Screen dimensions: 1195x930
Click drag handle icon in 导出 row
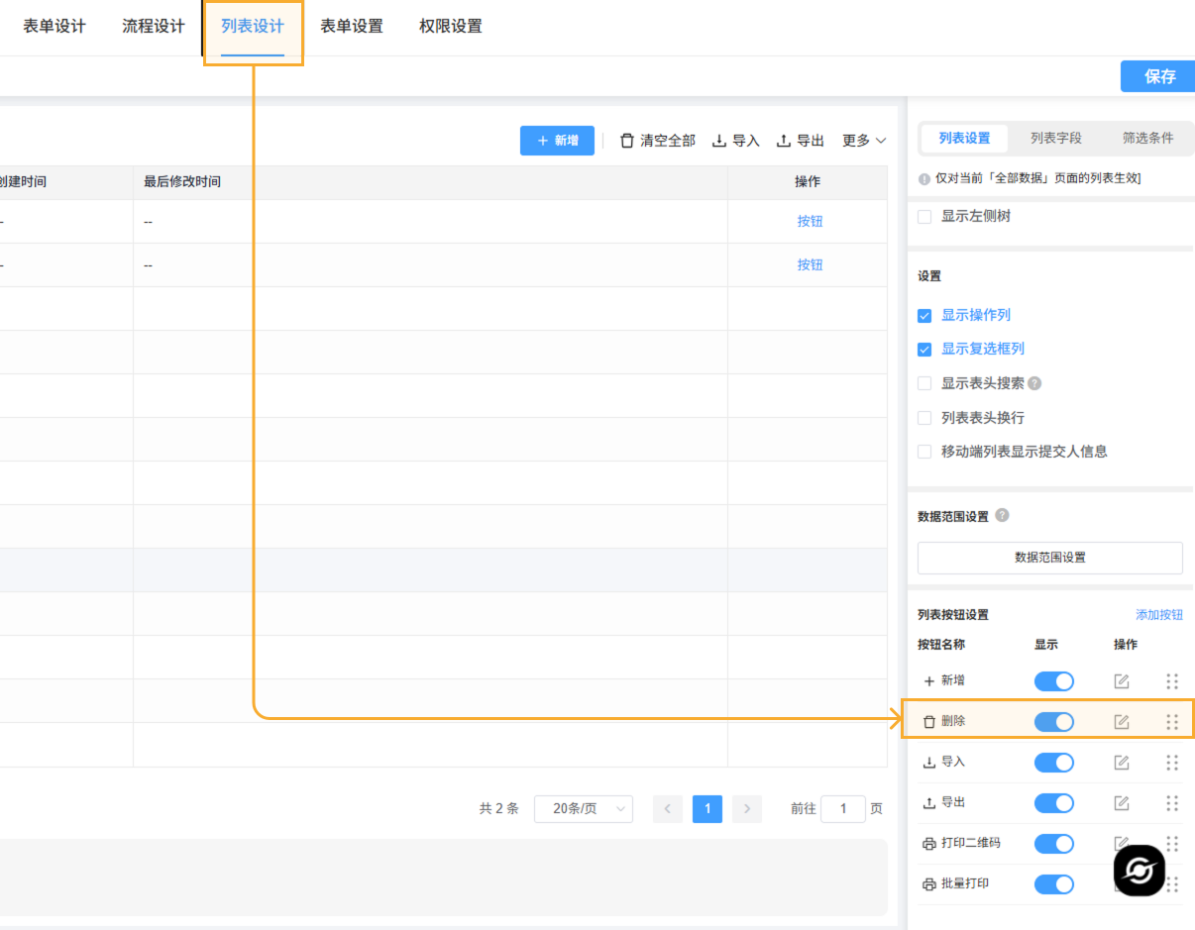[1172, 803]
